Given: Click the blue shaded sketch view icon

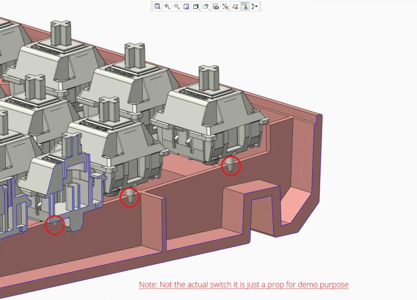Looking at the screenshot, I should tap(186, 7).
